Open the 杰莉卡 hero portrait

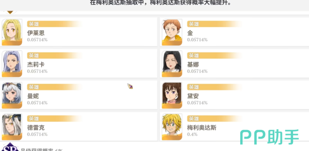pyautogui.click(x=12, y=64)
